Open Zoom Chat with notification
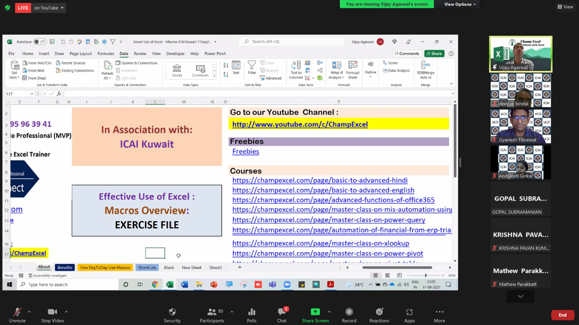Screen dimensions: 579x325 [282, 315]
